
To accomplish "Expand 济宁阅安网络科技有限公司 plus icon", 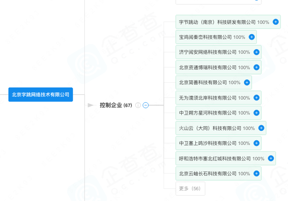I will coord(257,52).
